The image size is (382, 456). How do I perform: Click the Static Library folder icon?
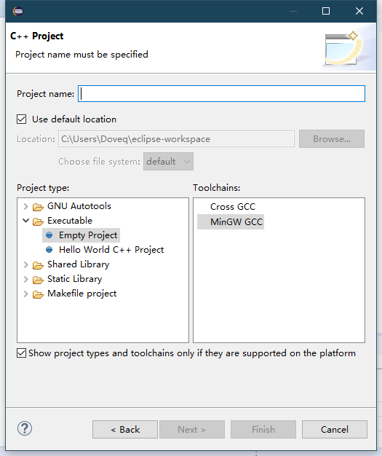click(x=38, y=280)
